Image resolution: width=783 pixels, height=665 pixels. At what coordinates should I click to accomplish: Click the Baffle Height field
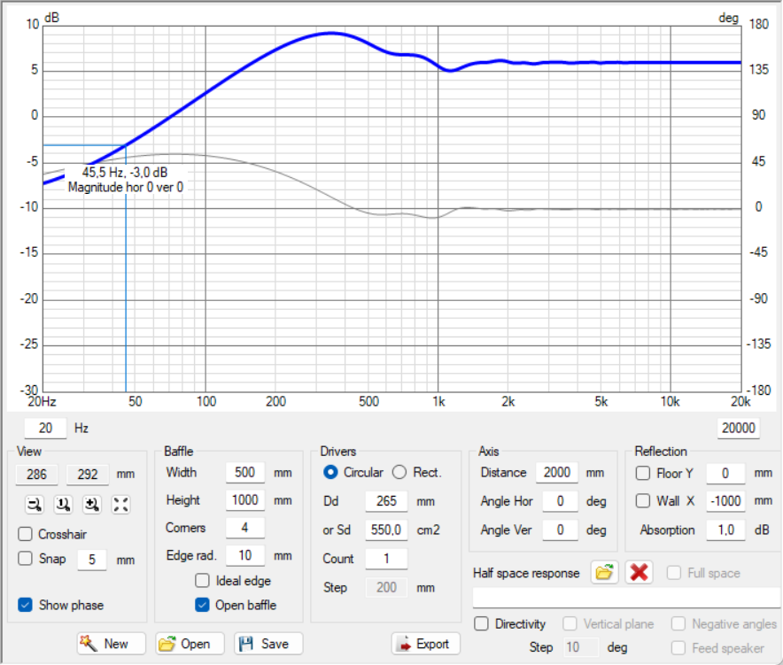pyautogui.click(x=244, y=499)
